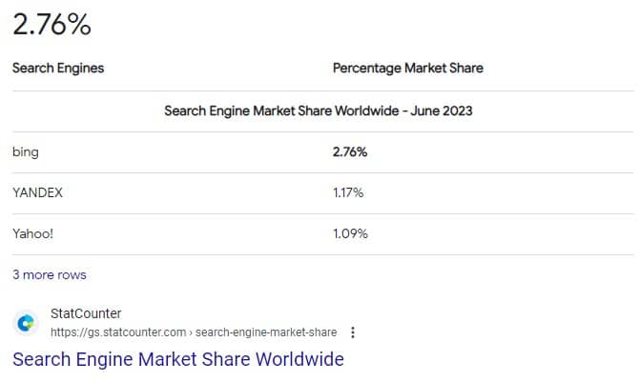This screenshot has width=639, height=382.
Task: Click the large 2.76% featured answer
Action: coord(52,25)
